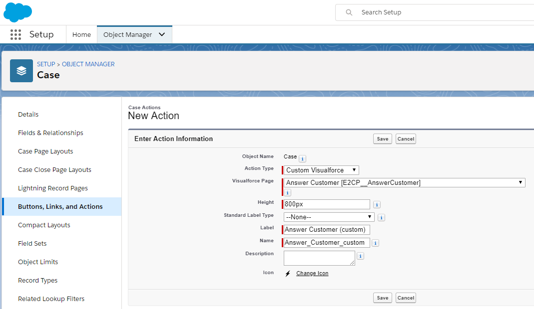
Task: Click the Height input field
Action: [x=327, y=204]
